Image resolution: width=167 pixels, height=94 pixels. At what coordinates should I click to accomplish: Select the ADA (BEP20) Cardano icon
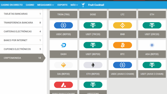click(152, 45)
